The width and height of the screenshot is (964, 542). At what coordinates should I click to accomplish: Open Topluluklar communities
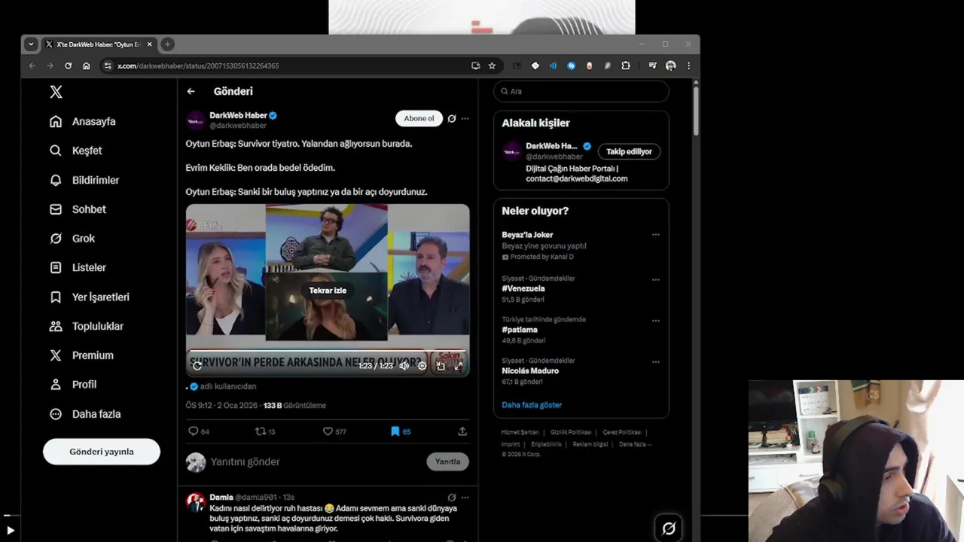pos(87,326)
